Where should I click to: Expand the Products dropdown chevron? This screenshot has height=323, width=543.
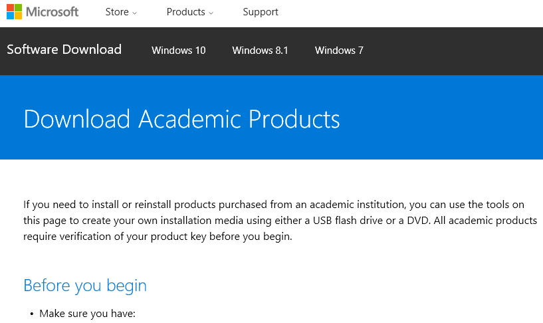(x=211, y=13)
